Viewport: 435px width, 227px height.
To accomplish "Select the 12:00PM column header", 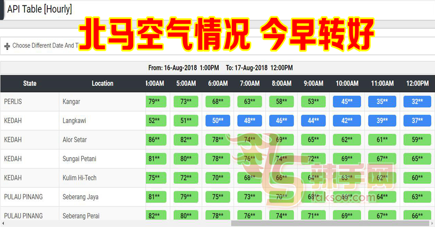I will pyautogui.click(x=417, y=84).
